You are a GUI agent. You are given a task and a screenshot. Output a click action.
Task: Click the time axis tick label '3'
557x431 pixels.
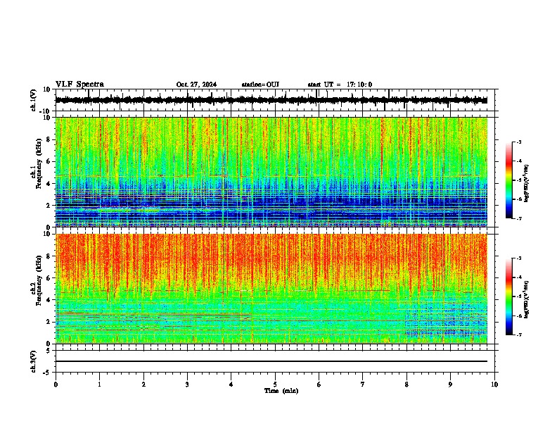[187, 385]
